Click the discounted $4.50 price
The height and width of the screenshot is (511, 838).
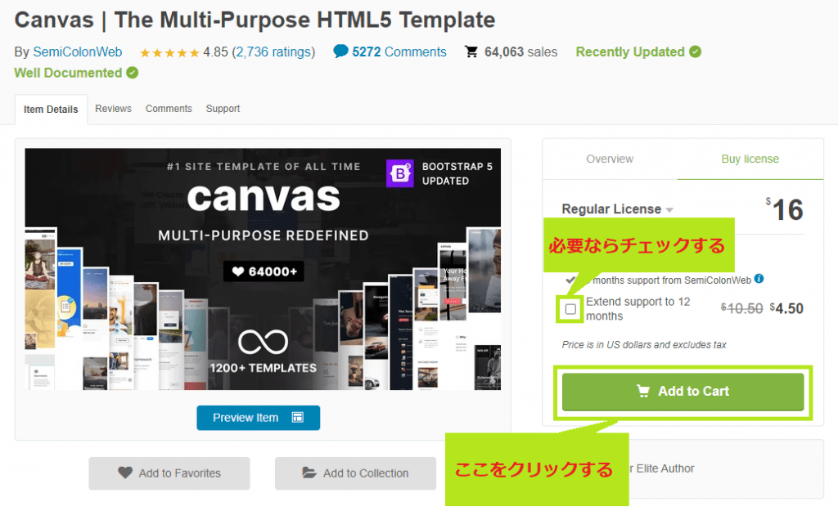786,308
